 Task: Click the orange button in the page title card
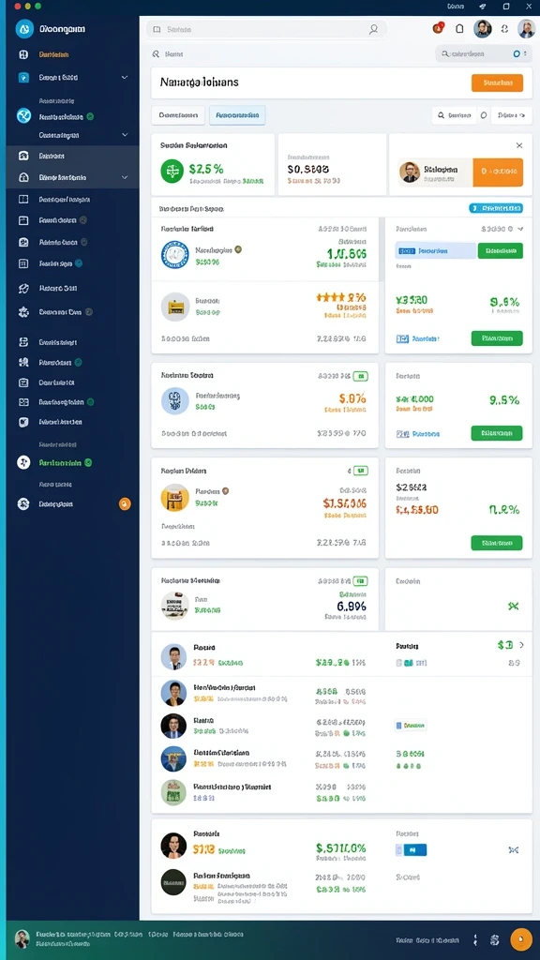[497, 82]
